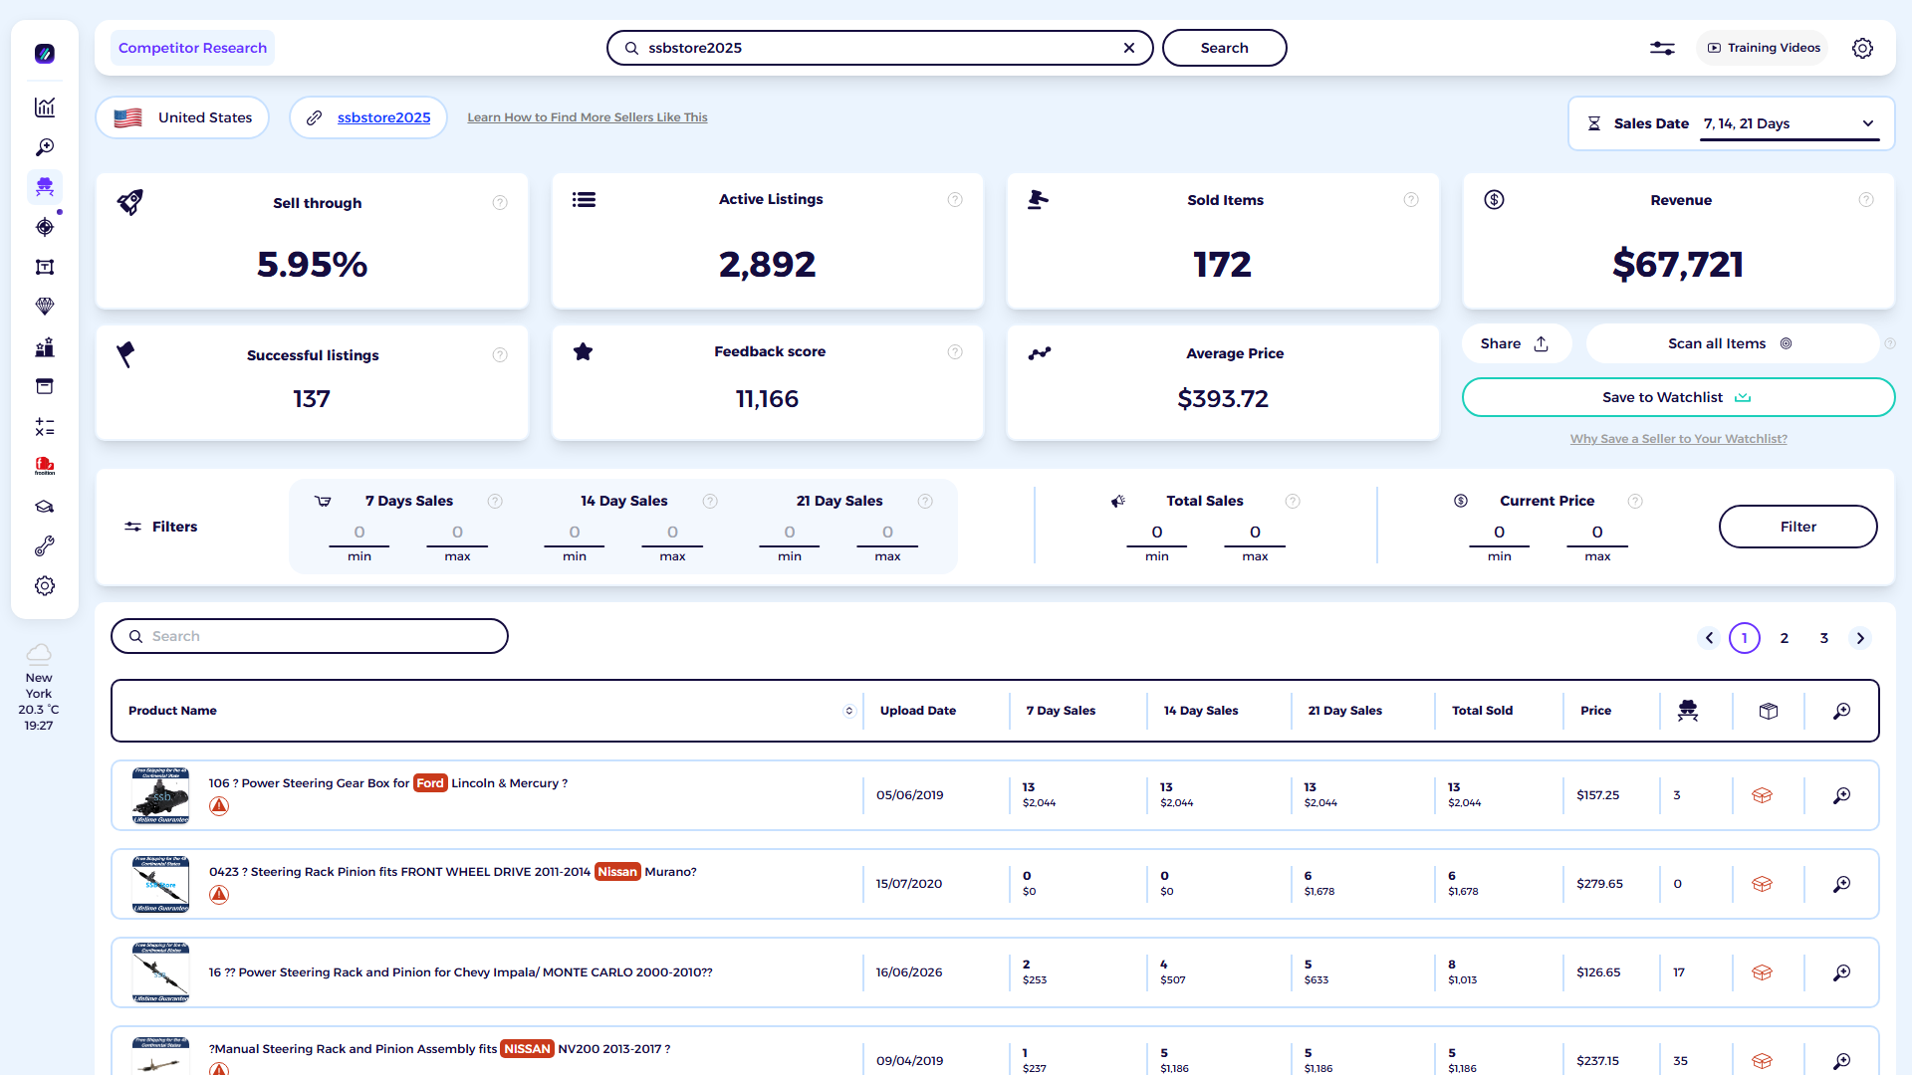Go to page 2 of results
This screenshot has height=1075, width=1912.
click(x=1785, y=638)
